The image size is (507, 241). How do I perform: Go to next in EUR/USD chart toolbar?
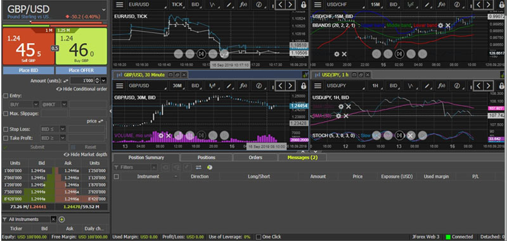click(290, 4)
